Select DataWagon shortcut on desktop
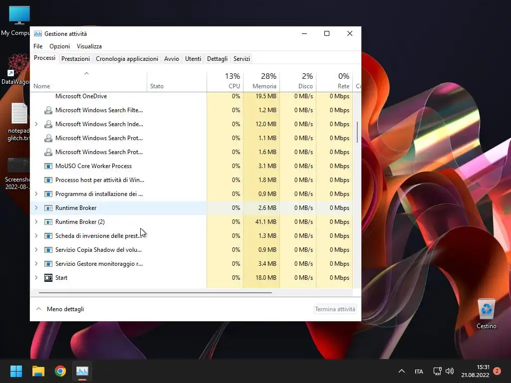The height and width of the screenshot is (383, 511). (15, 70)
